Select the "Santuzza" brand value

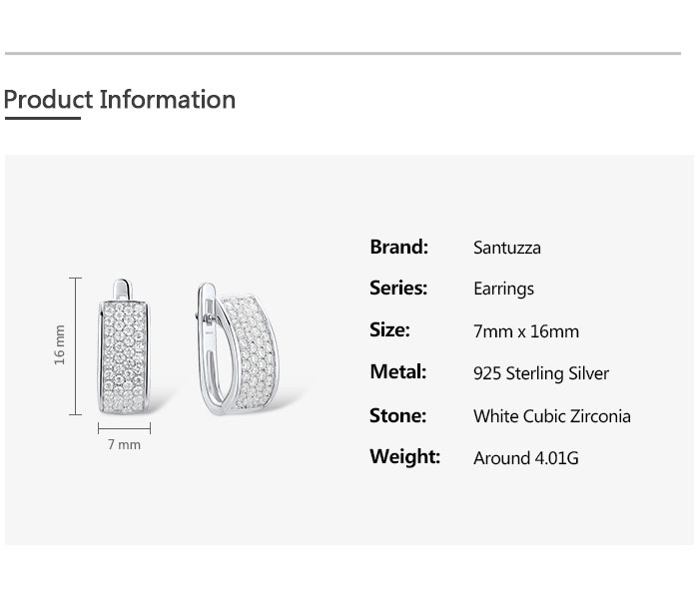coord(507,248)
